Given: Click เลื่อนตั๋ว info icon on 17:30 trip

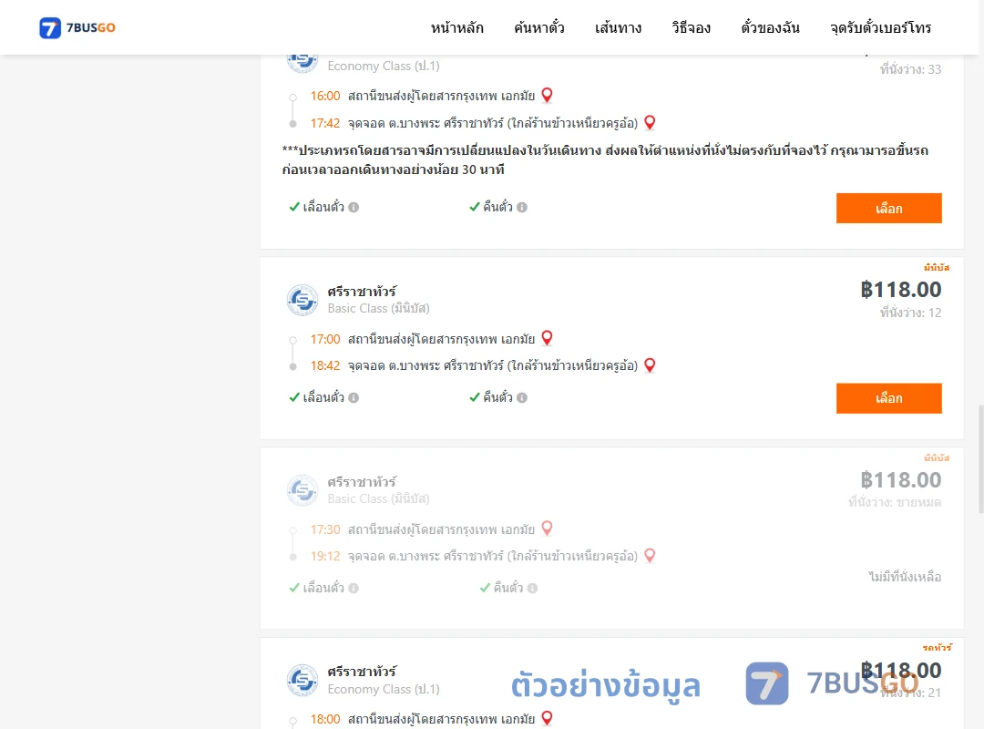Looking at the screenshot, I should coord(354,589).
